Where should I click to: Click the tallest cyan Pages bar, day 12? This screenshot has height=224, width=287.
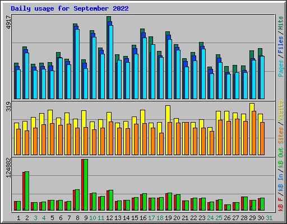111,62
